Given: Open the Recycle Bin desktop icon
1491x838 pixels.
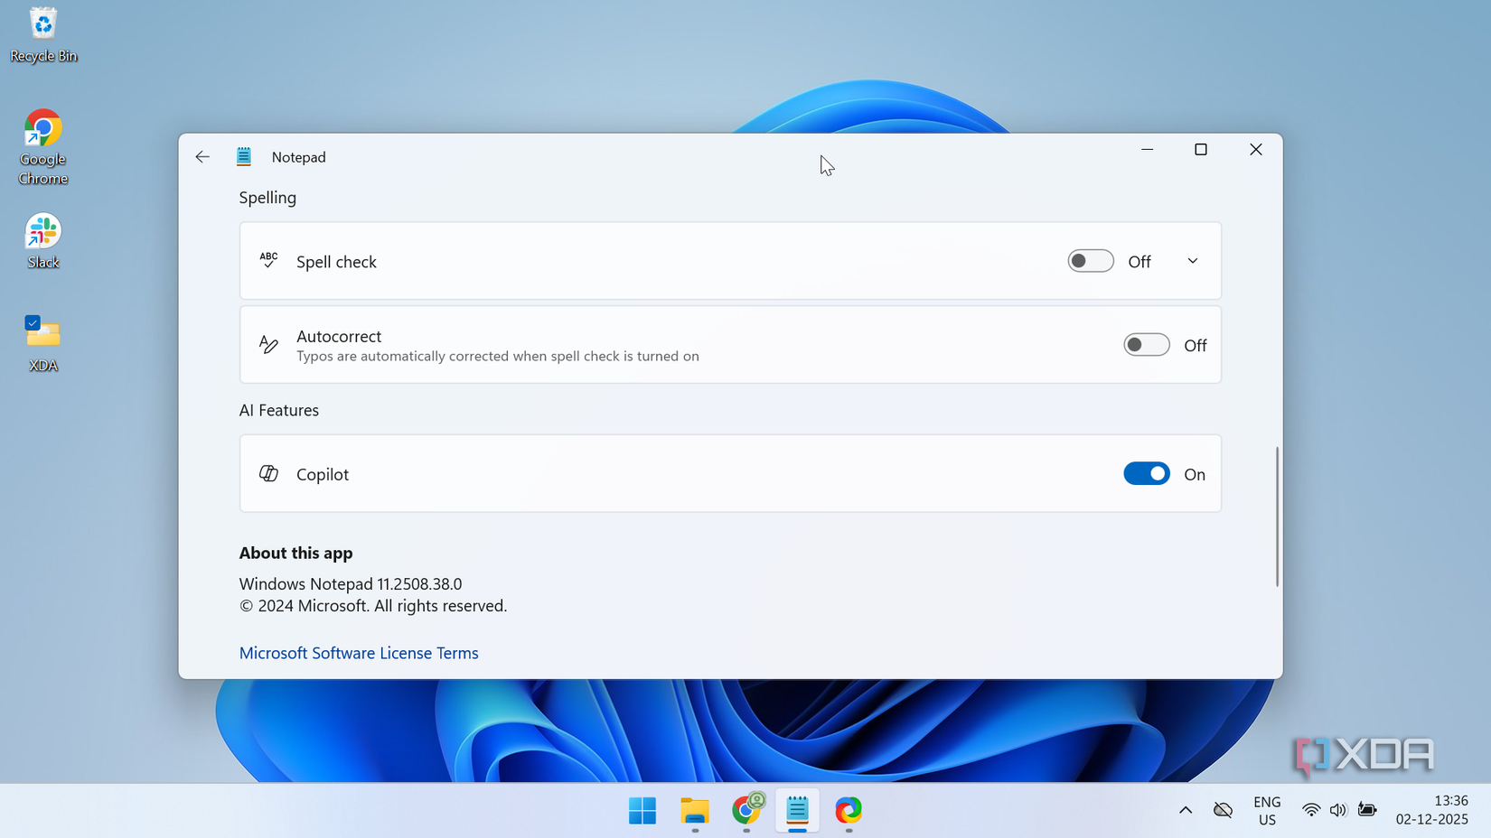Looking at the screenshot, I should tap(43, 35).
